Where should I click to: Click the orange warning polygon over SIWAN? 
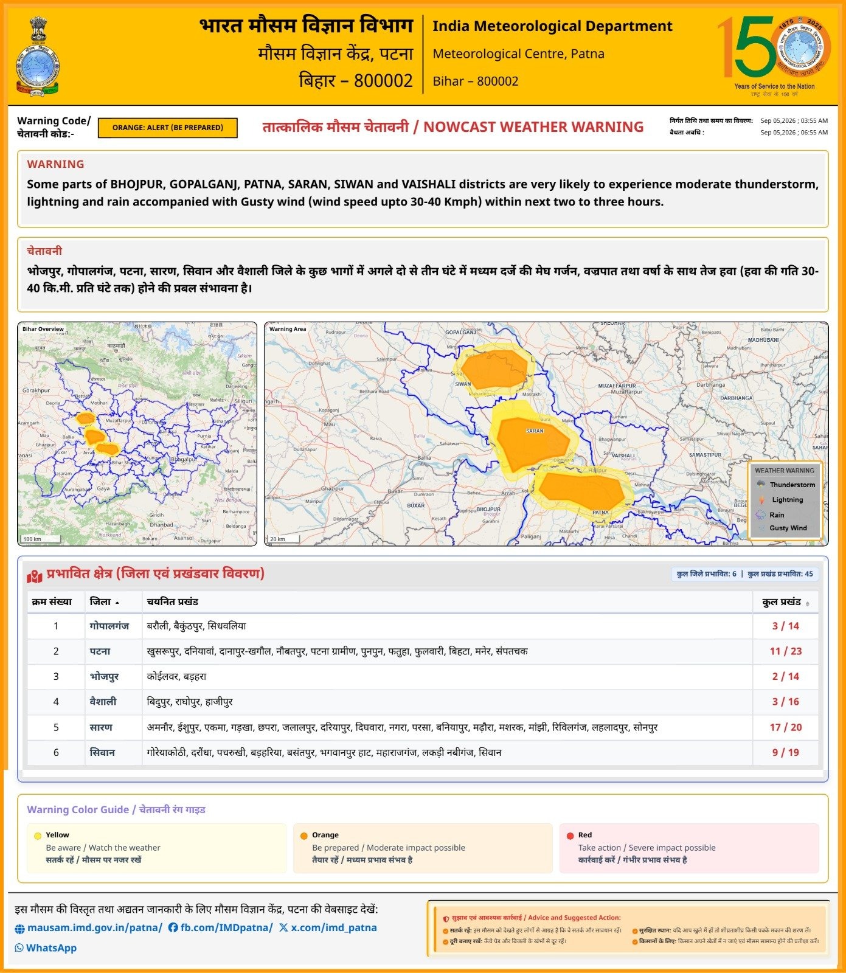pyautogui.click(x=494, y=370)
